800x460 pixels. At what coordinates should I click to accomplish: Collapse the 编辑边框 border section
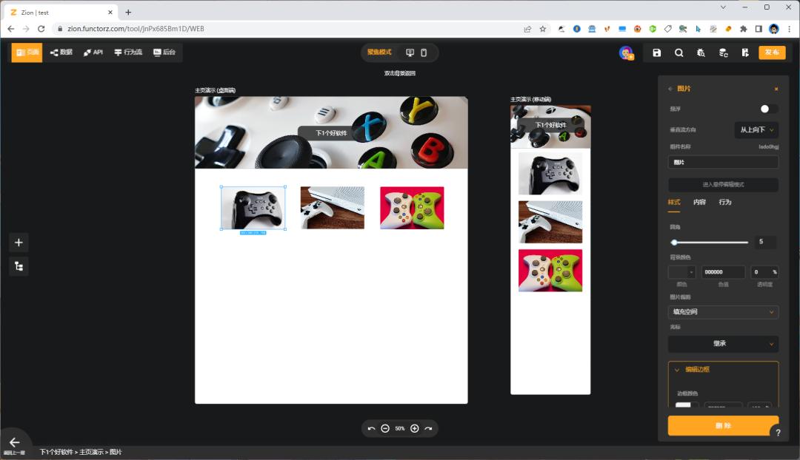click(x=676, y=370)
